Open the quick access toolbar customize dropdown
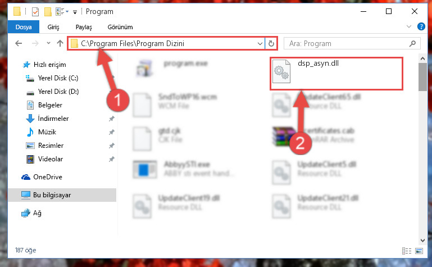 (75, 12)
